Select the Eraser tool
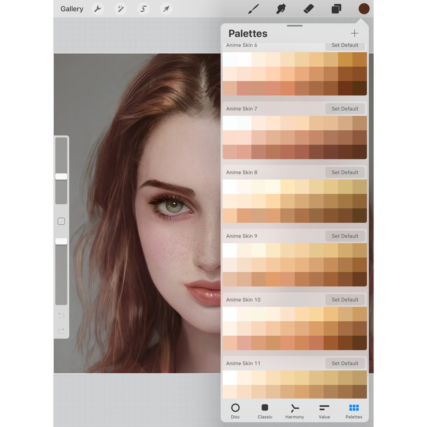 (x=308, y=9)
